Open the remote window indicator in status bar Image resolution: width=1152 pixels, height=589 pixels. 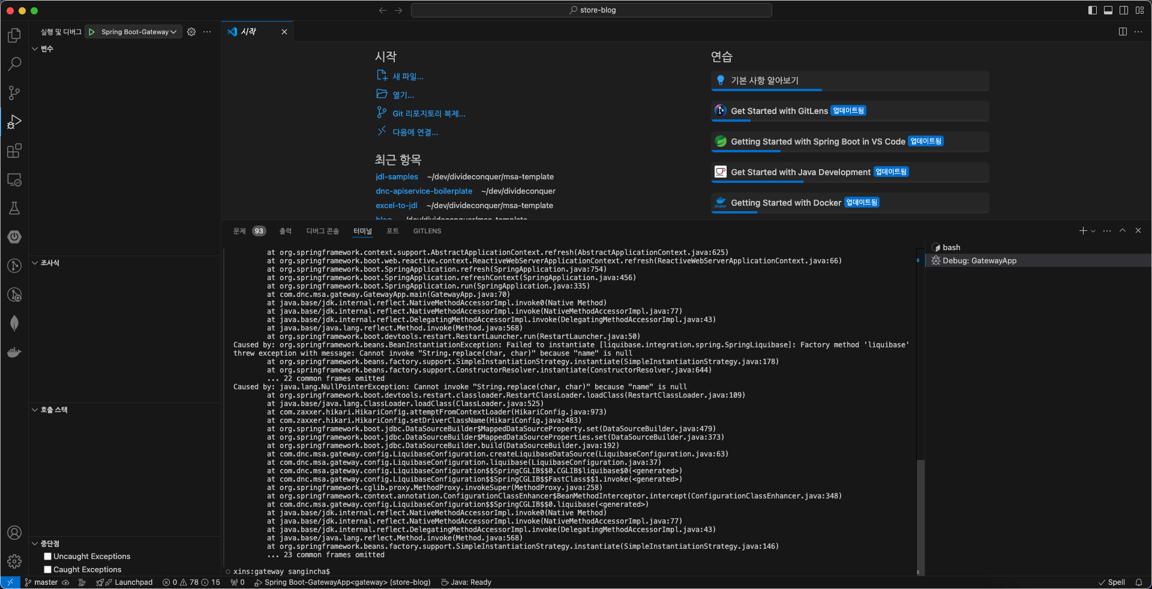coord(10,582)
